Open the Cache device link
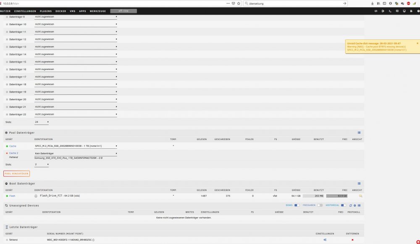 point(13,146)
